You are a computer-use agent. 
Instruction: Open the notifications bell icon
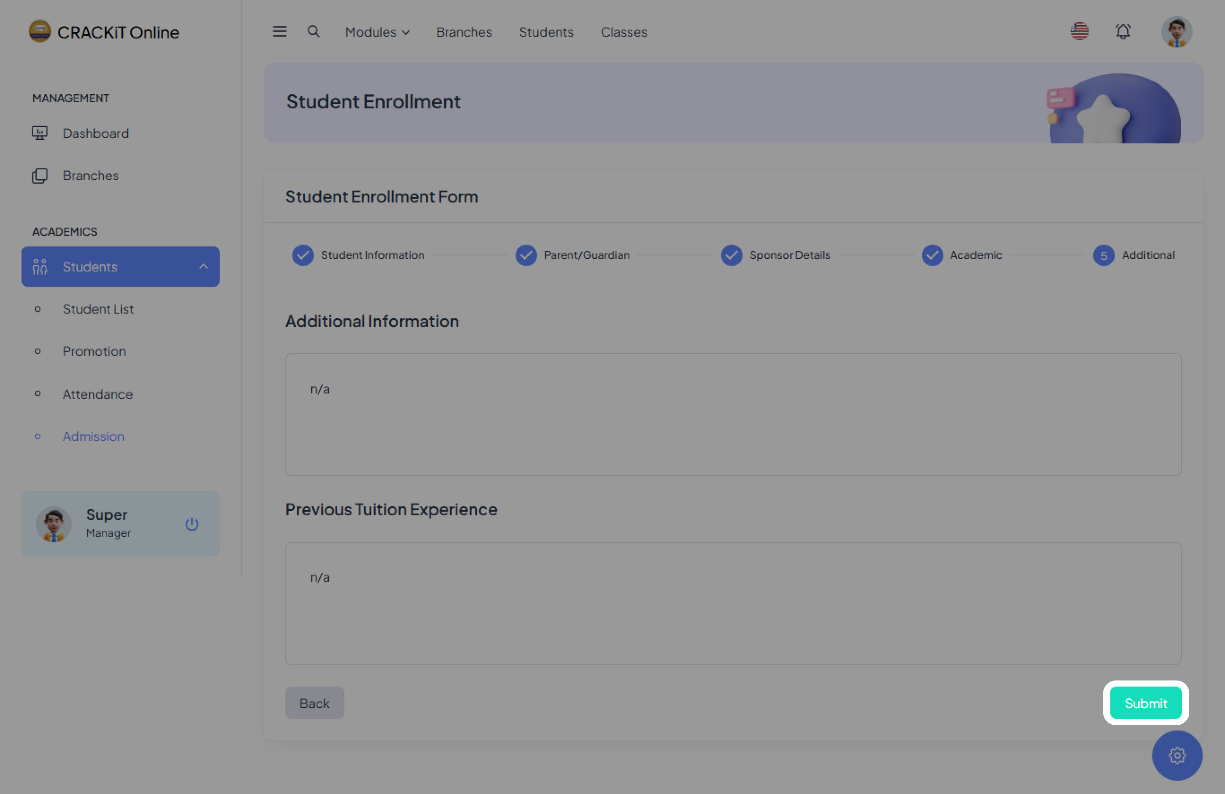pos(1123,32)
